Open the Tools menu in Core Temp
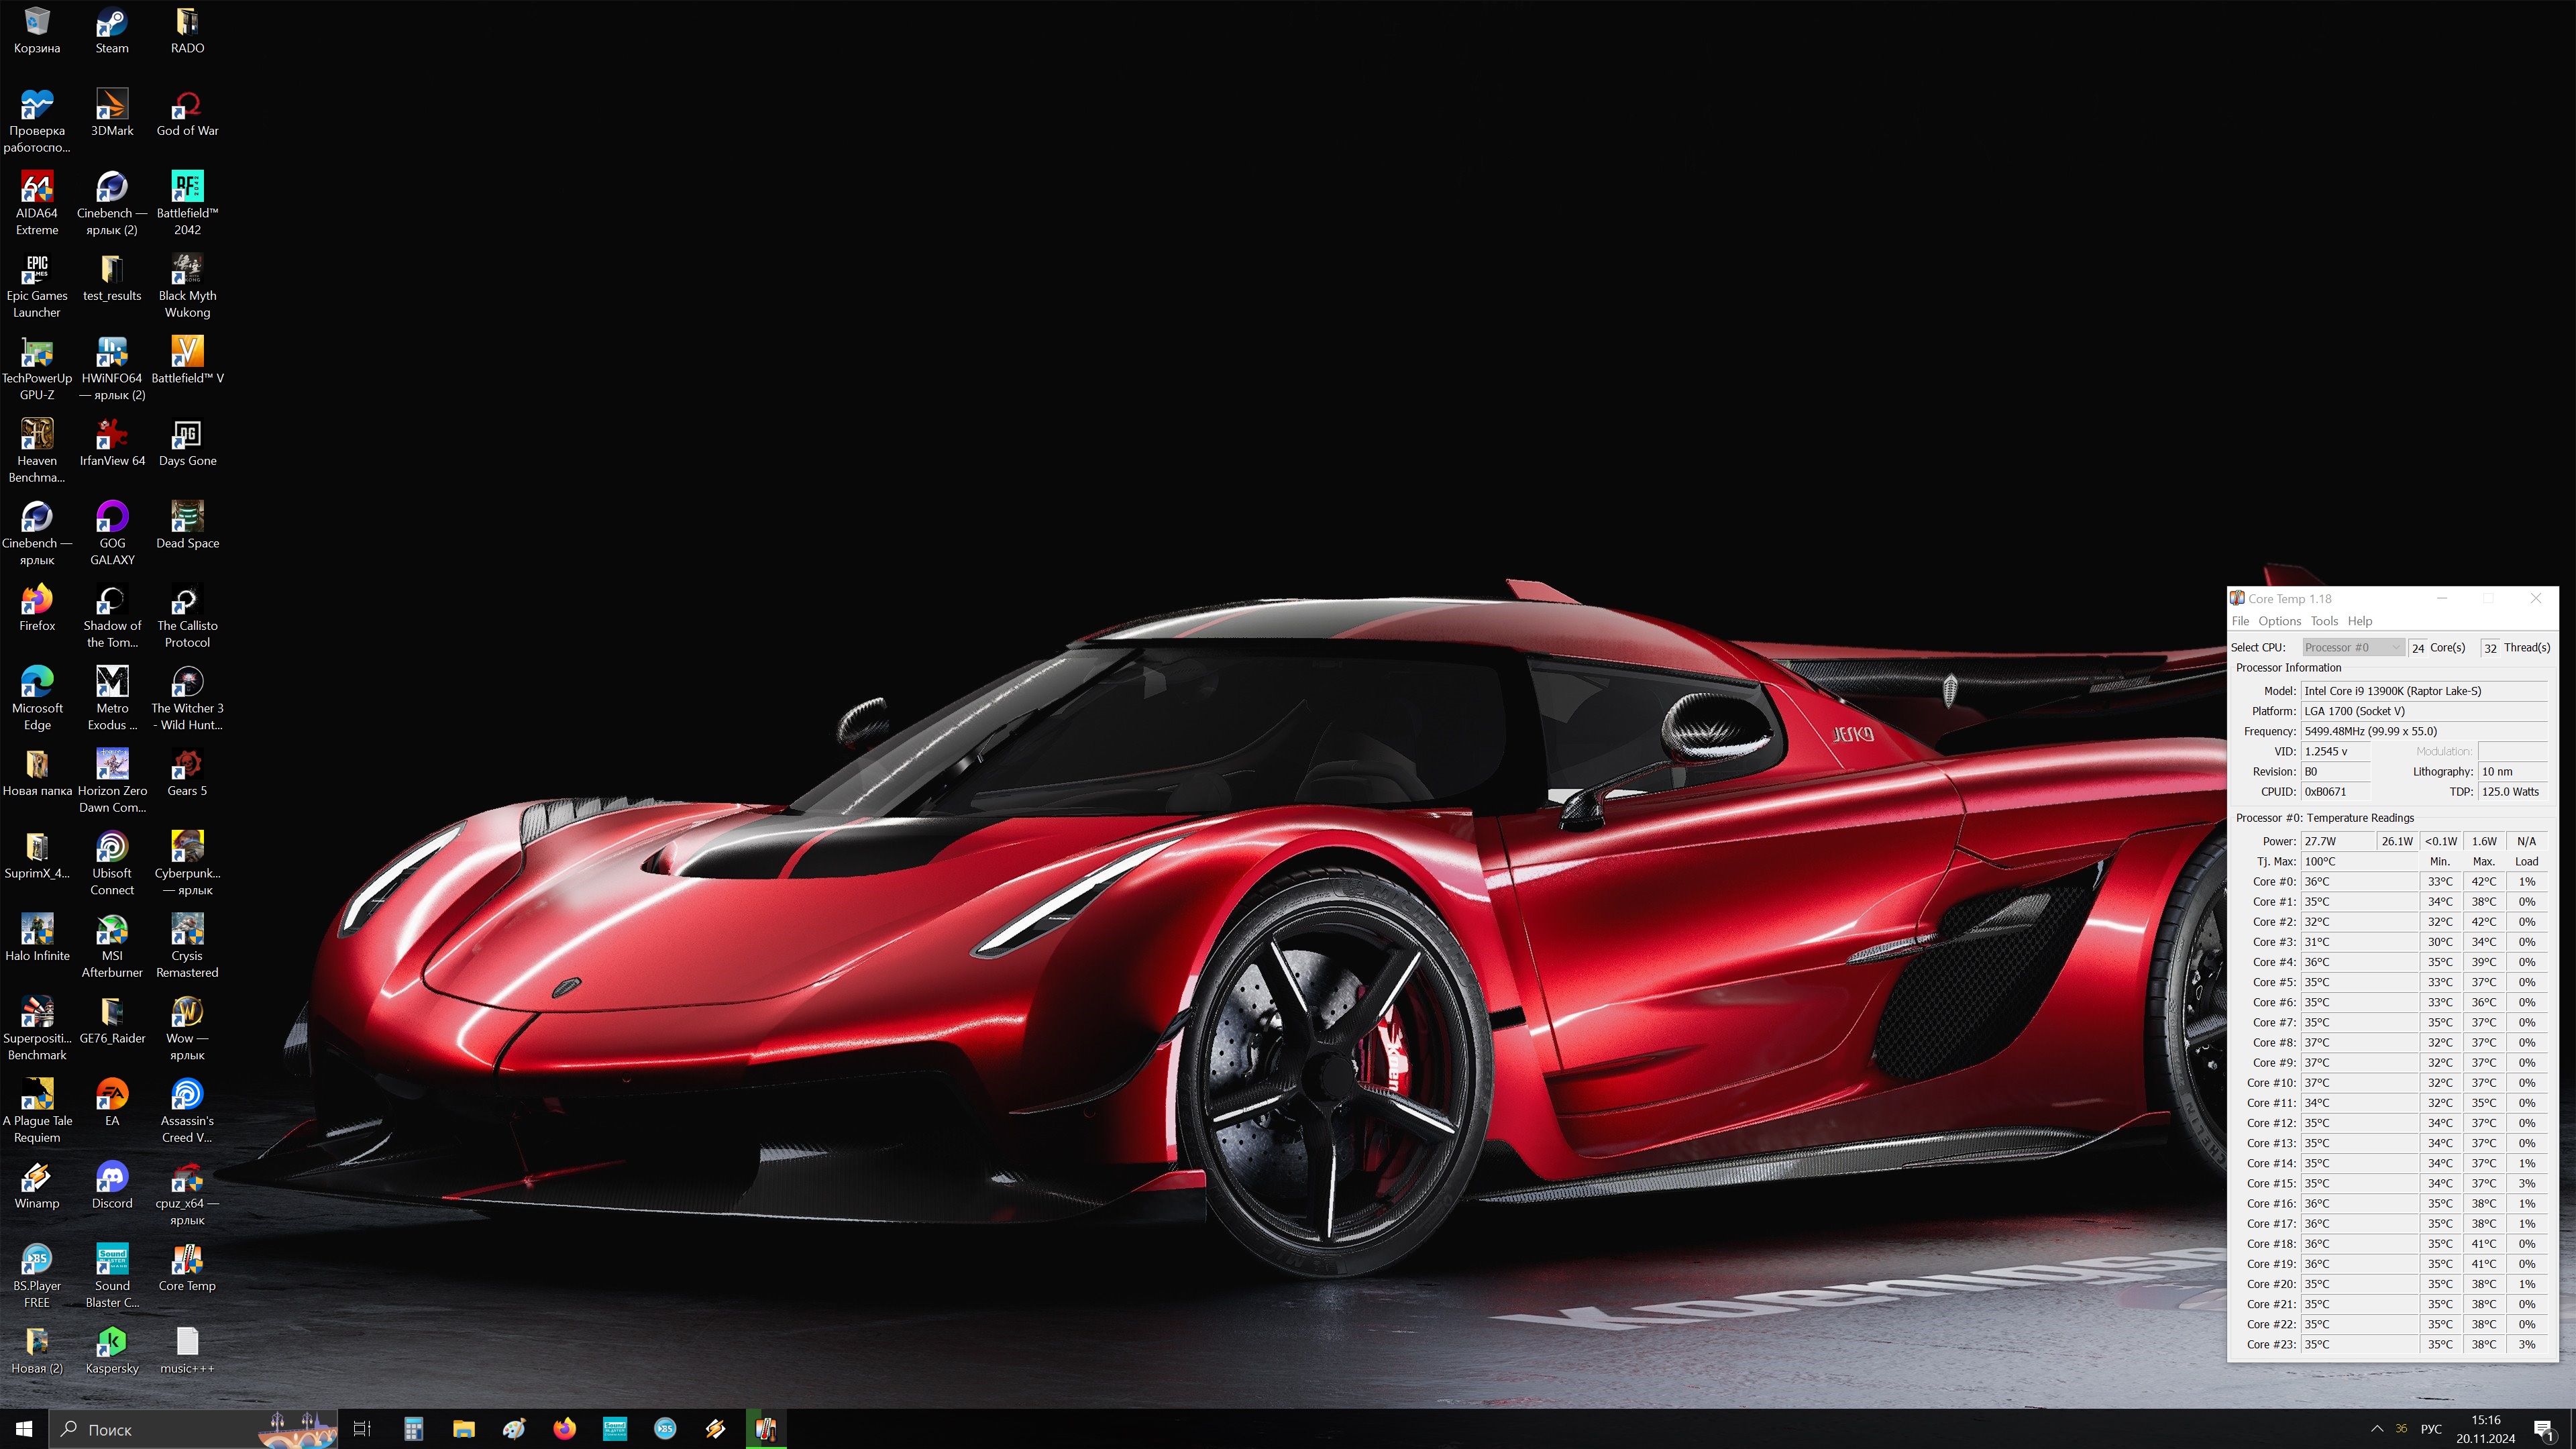2576x1449 pixels. coord(2324,621)
